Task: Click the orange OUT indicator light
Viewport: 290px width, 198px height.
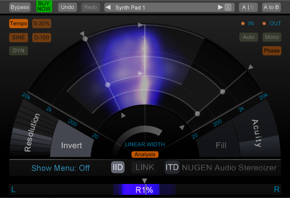Action: (265, 23)
